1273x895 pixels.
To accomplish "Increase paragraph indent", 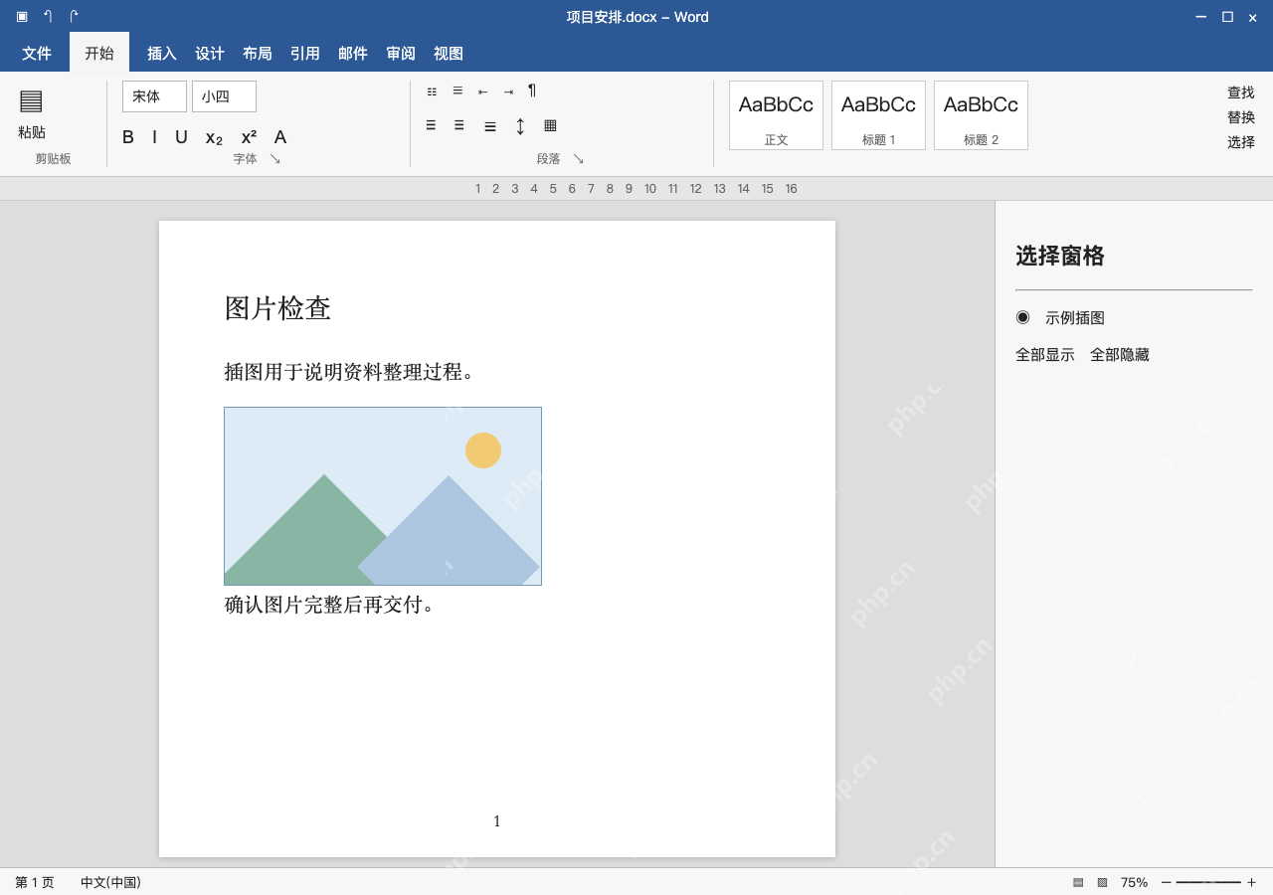I will (508, 91).
